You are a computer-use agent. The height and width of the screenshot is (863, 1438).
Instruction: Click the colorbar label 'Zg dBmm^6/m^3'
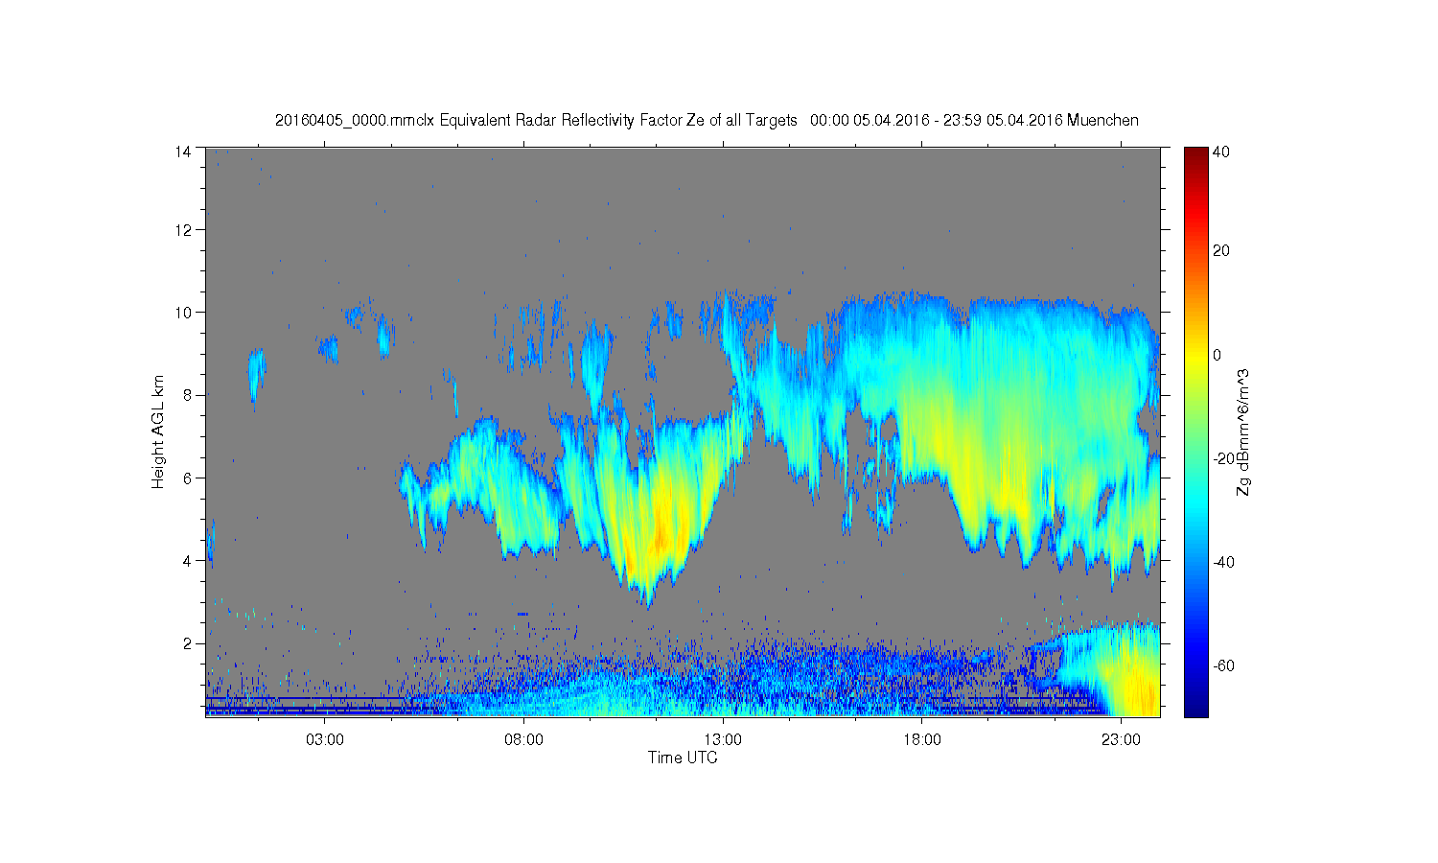(x=1243, y=432)
